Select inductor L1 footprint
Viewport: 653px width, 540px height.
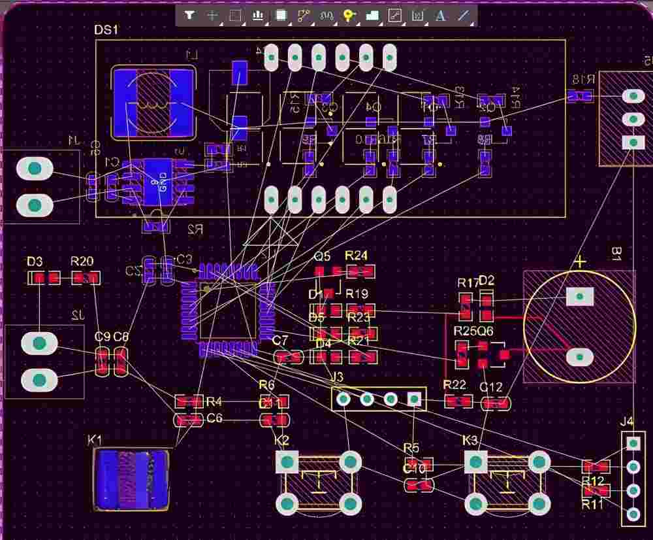coord(153,103)
